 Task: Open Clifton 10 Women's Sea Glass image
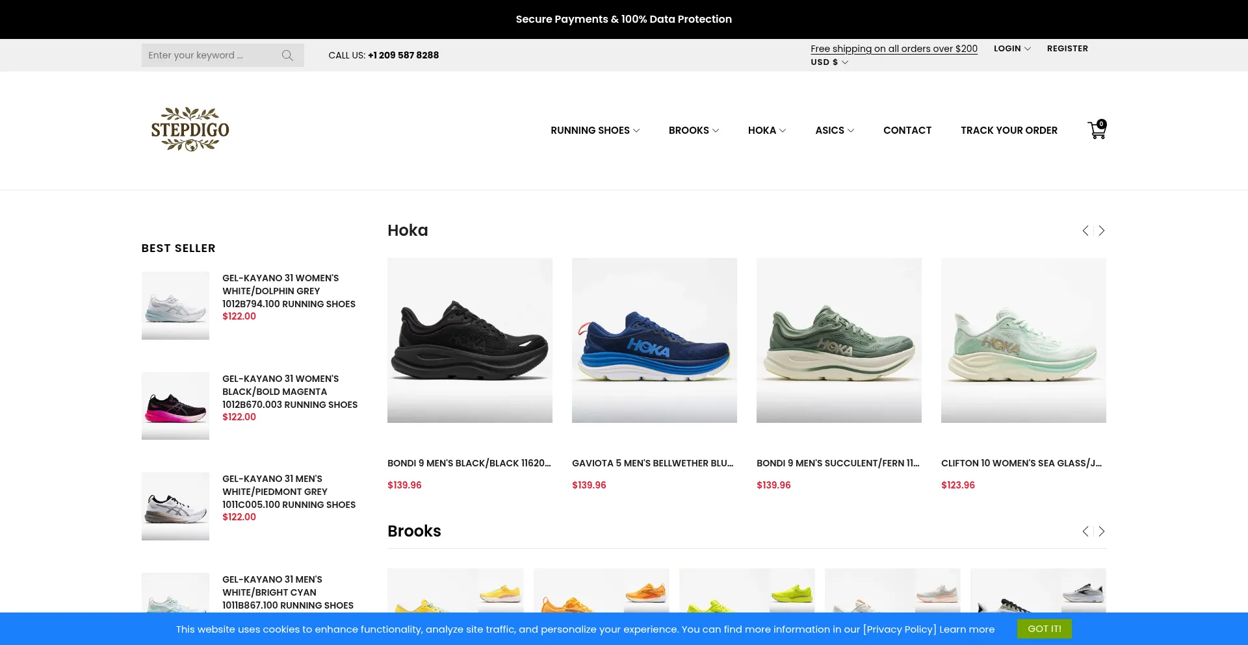pyautogui.click(x=1024, y=340)
